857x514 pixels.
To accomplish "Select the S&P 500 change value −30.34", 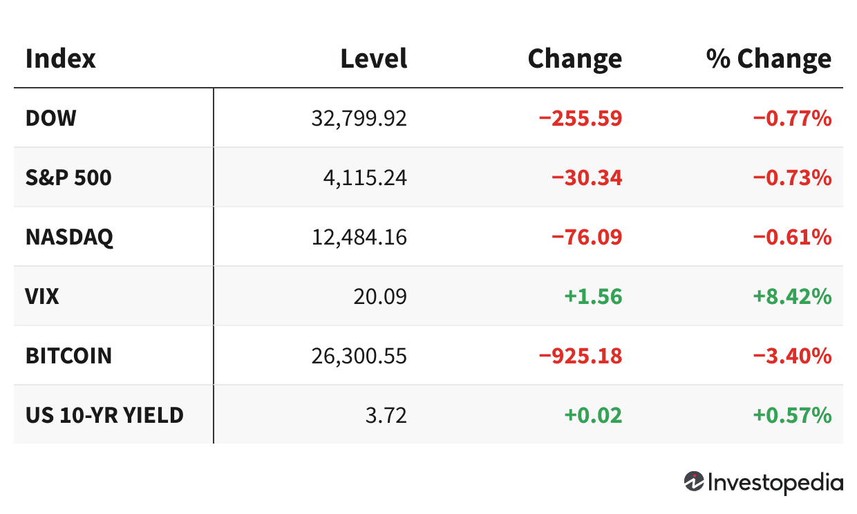I will coord(587,178).
